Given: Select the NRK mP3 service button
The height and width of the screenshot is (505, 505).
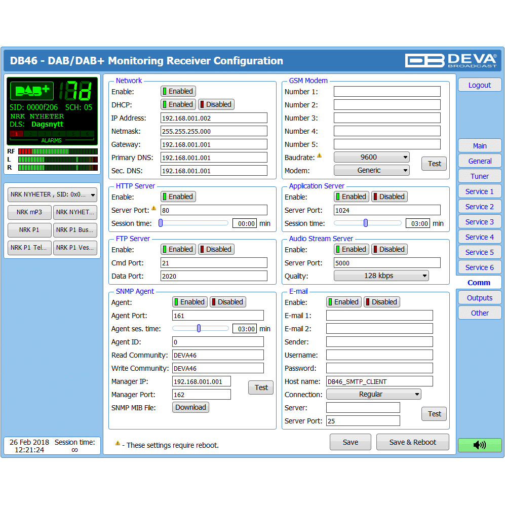Looking at the screenshot, I should 29,212.
